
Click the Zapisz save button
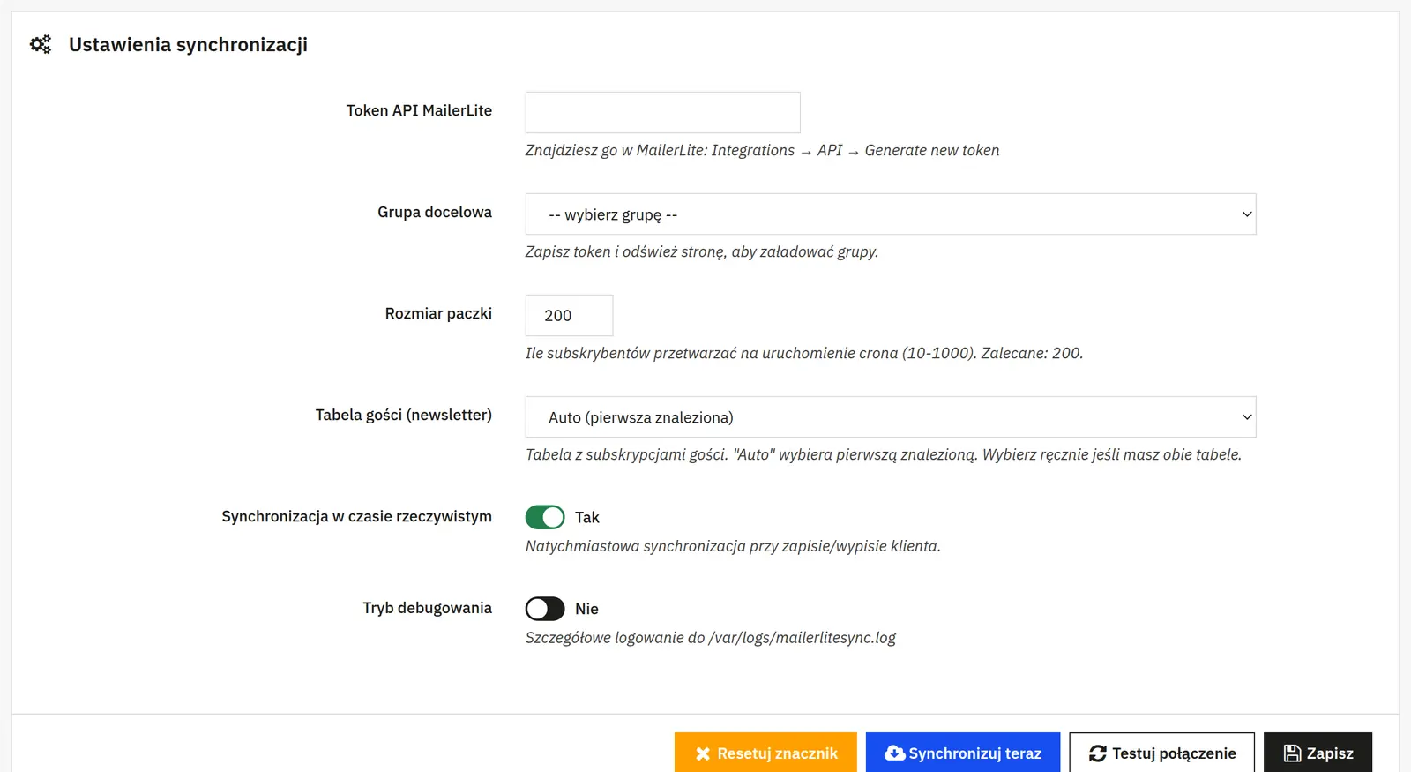pyautogui.click(x=1318, y=753)
